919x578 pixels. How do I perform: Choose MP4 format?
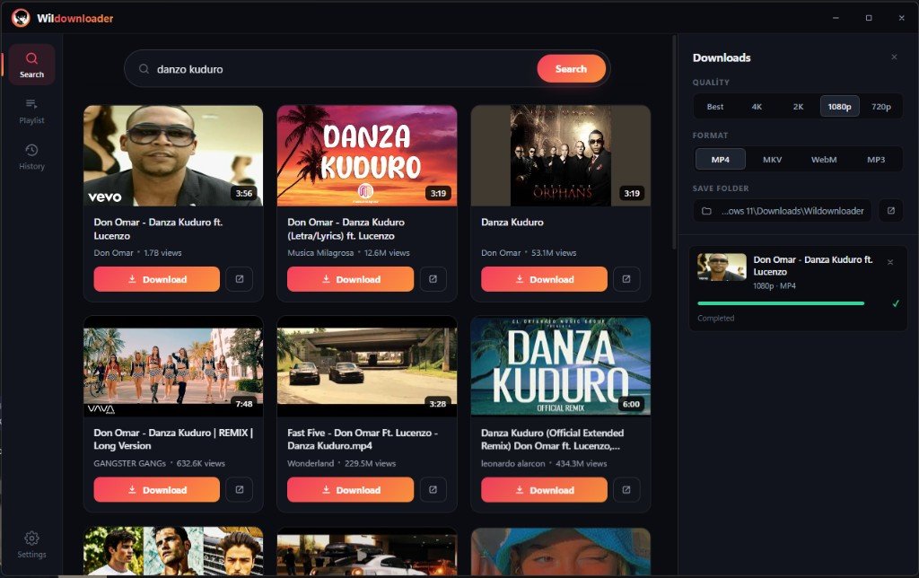click(x=721, y=160)
